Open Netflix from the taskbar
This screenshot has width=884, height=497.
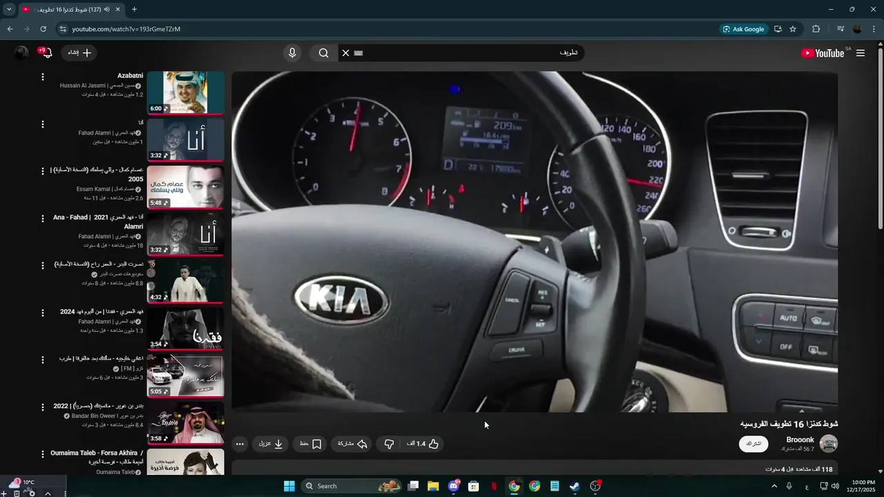coord(494,486)
